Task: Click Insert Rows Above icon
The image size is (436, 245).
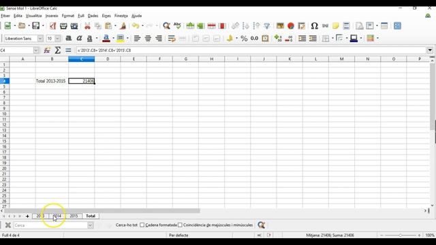Action: point(190,26)
